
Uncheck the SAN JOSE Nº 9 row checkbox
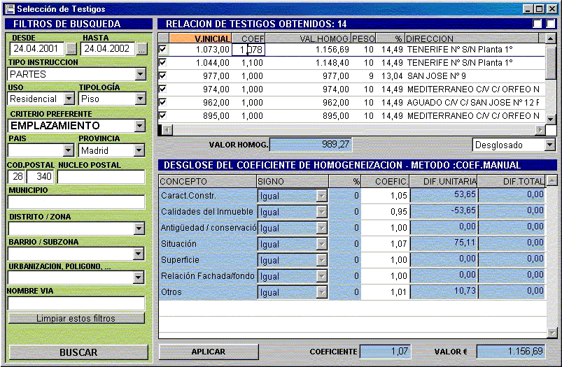point(163,75)
